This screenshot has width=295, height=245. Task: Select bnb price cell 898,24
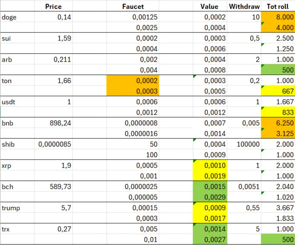point(54,123)
